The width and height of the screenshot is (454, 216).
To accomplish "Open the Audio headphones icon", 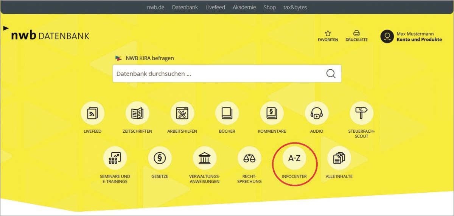I will click(x=317, y=113).
